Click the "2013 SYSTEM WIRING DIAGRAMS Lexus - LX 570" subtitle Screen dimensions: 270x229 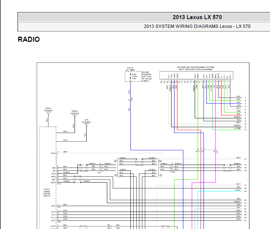[197, 26]
